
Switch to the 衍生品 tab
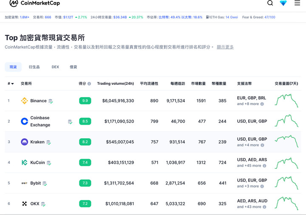[34, 67]
